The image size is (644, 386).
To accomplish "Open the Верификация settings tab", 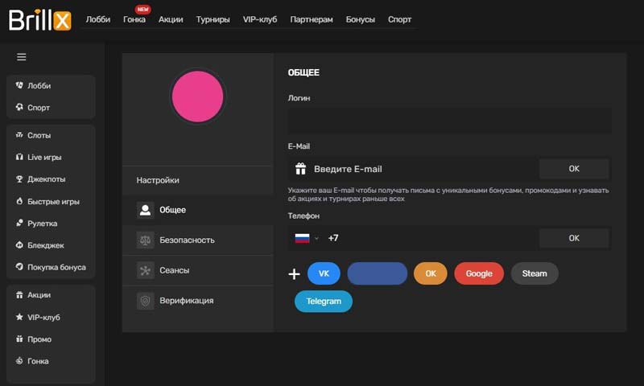I will 186,300.
